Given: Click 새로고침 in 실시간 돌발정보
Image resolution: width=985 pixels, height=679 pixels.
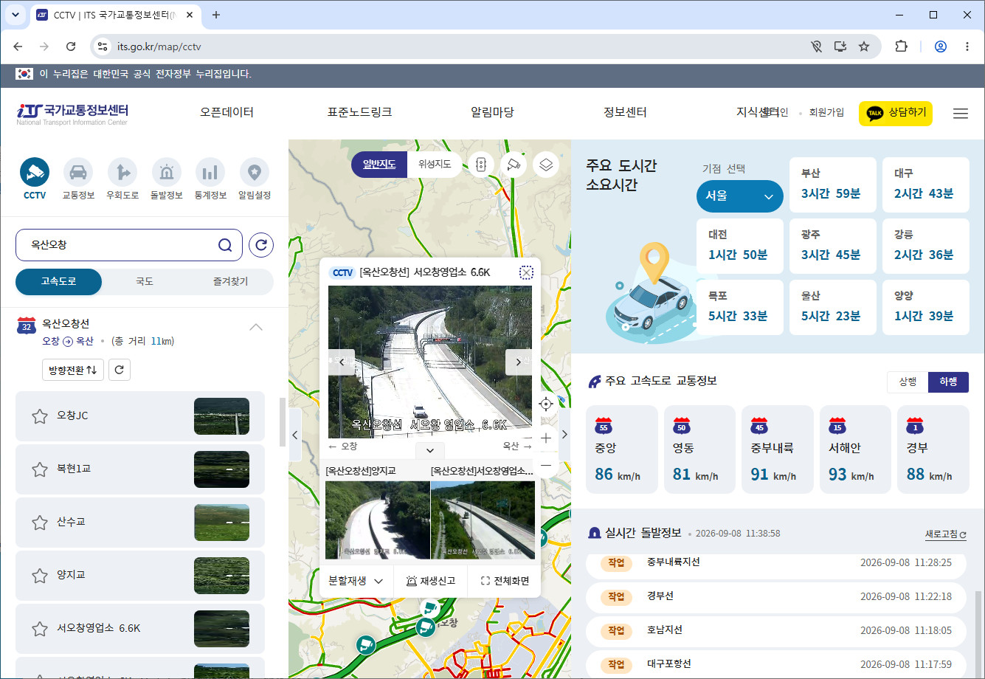Looking at the screenshot, I should 946,534.
